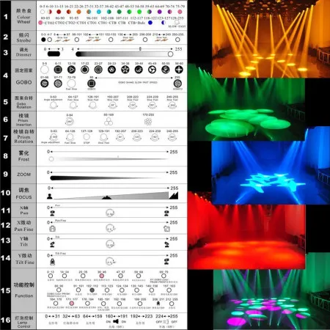330x330 pixels.
Task: Pick the sunburst gobo labeled 23-27
Action: click(98, 70)
